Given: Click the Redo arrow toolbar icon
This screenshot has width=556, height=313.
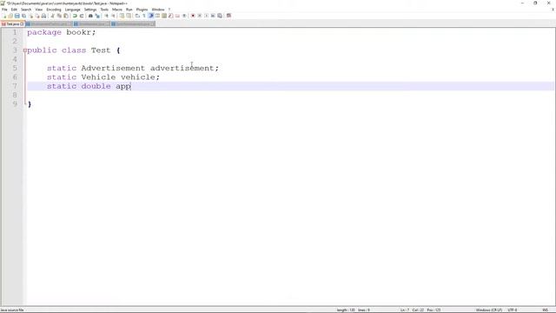Looking at the screenshot, I should coord(82,16).
